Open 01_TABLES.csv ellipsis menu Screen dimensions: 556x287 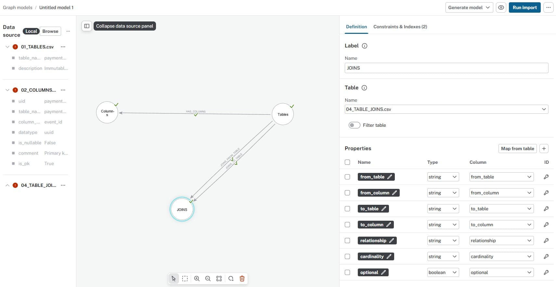63,47
